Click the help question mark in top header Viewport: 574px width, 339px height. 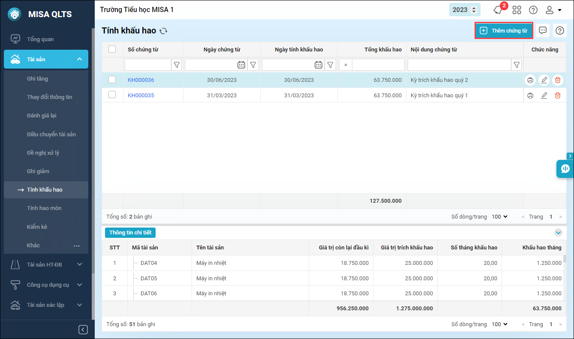point(533,10)
